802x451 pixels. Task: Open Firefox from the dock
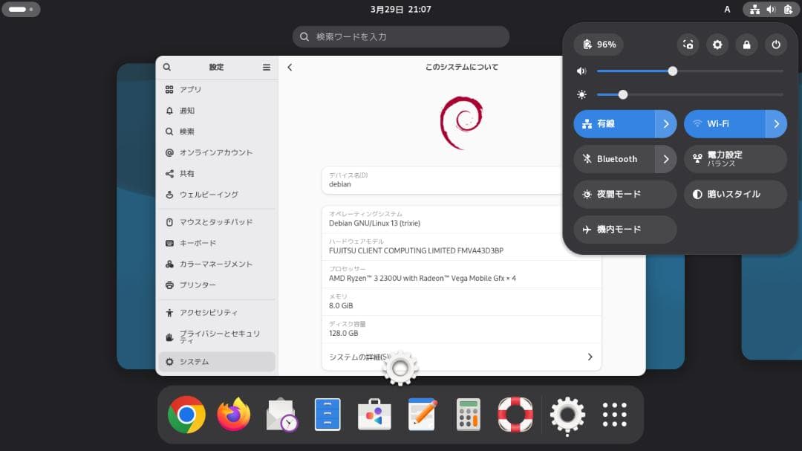pos(234,415)
